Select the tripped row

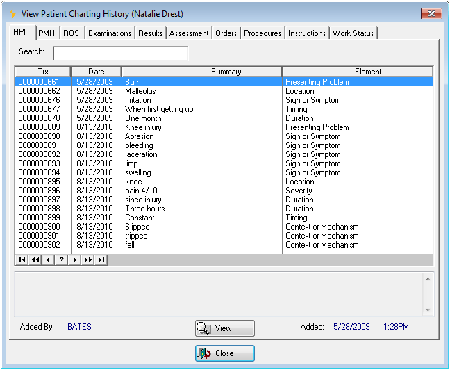(224, 236)
